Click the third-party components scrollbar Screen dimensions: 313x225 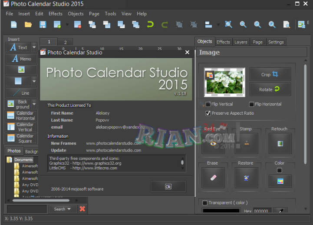point(182,162)
